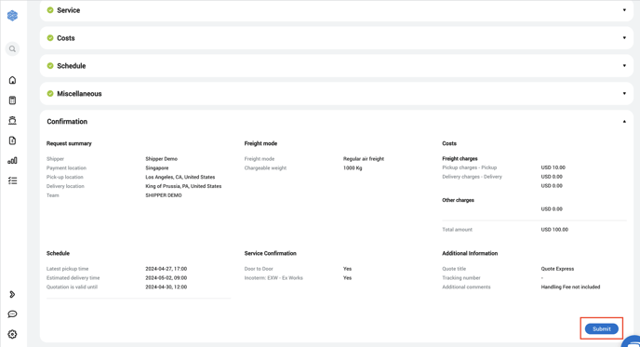
Task: Open the search icon in sidebar
Action: click(12, 49)
